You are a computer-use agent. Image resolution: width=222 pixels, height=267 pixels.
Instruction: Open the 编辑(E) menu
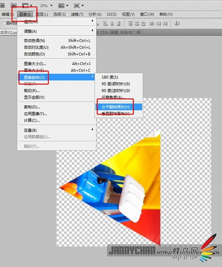click(x=7, y=14)
